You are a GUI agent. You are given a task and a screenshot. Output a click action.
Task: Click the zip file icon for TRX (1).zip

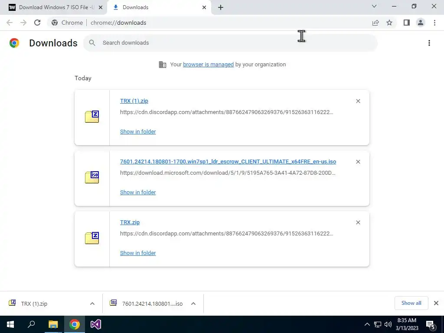[92, 117]
